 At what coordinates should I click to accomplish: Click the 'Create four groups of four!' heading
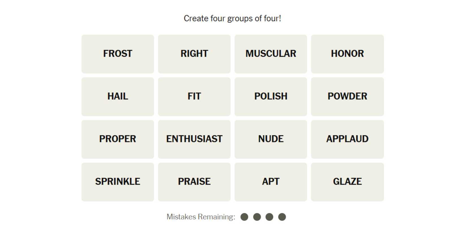tap(232, 18)
